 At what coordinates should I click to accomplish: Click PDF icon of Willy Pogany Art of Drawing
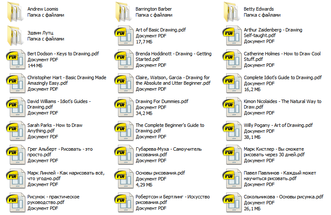tap(233, 131)
